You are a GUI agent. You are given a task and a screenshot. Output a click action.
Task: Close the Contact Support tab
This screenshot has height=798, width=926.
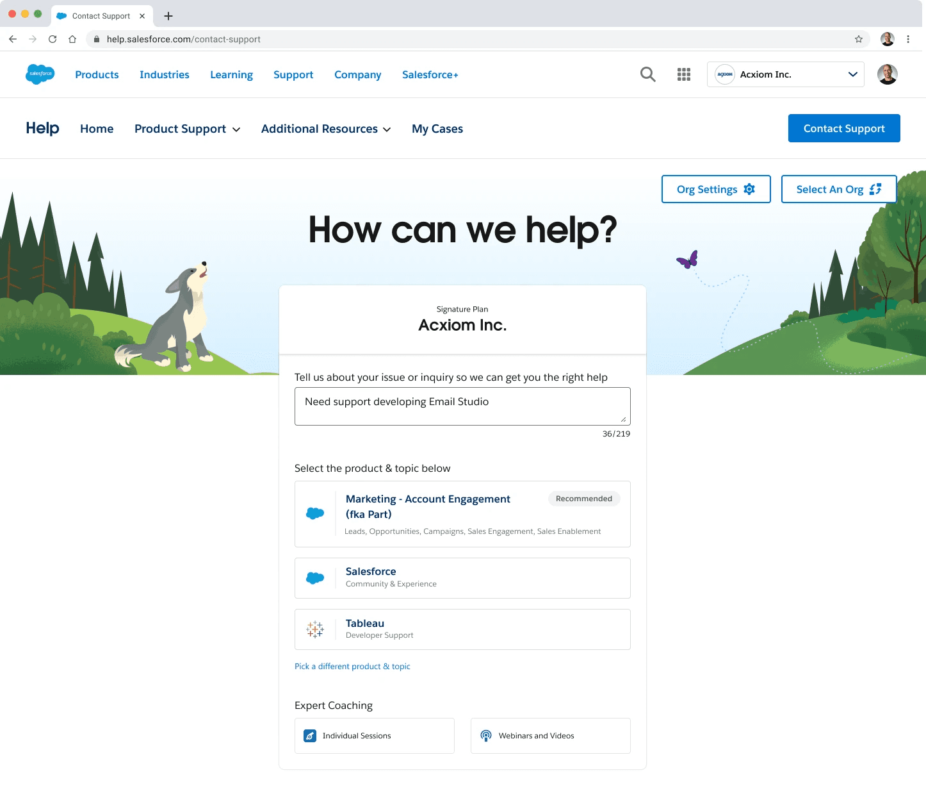click(142, 16)
